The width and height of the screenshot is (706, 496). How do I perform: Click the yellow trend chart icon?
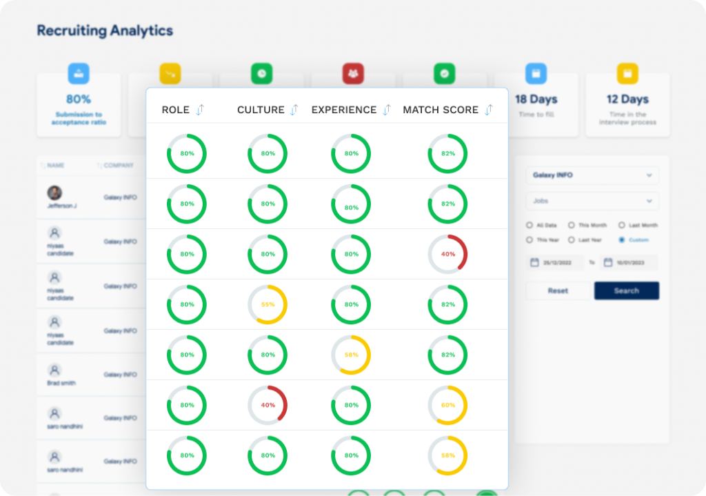(170, 73)
